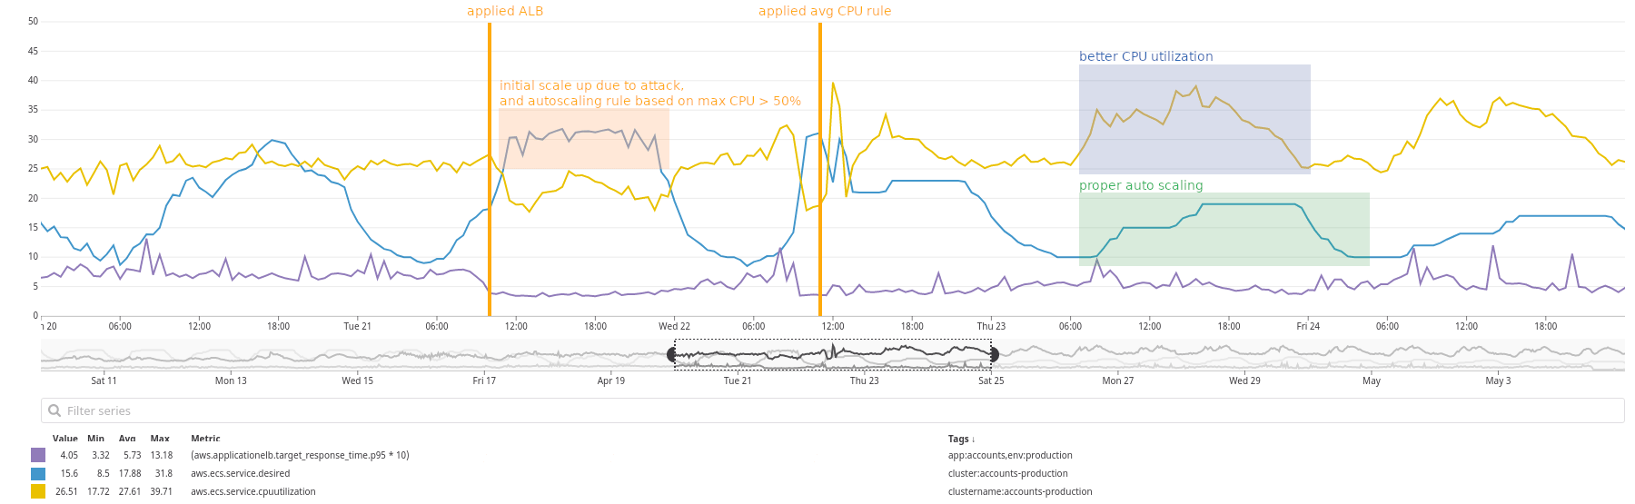
Task: Click the yellow swatch for cpuutilization series
Action: coord(38,491)
